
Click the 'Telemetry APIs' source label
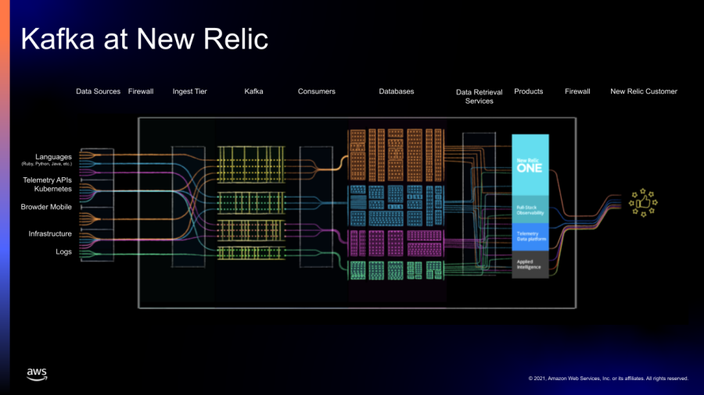[x=47, y=180]
